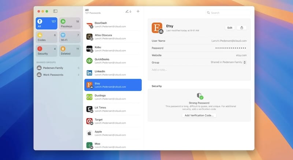
Task: Select the LinkedIn entry icon
Action: tap(89, 73)
